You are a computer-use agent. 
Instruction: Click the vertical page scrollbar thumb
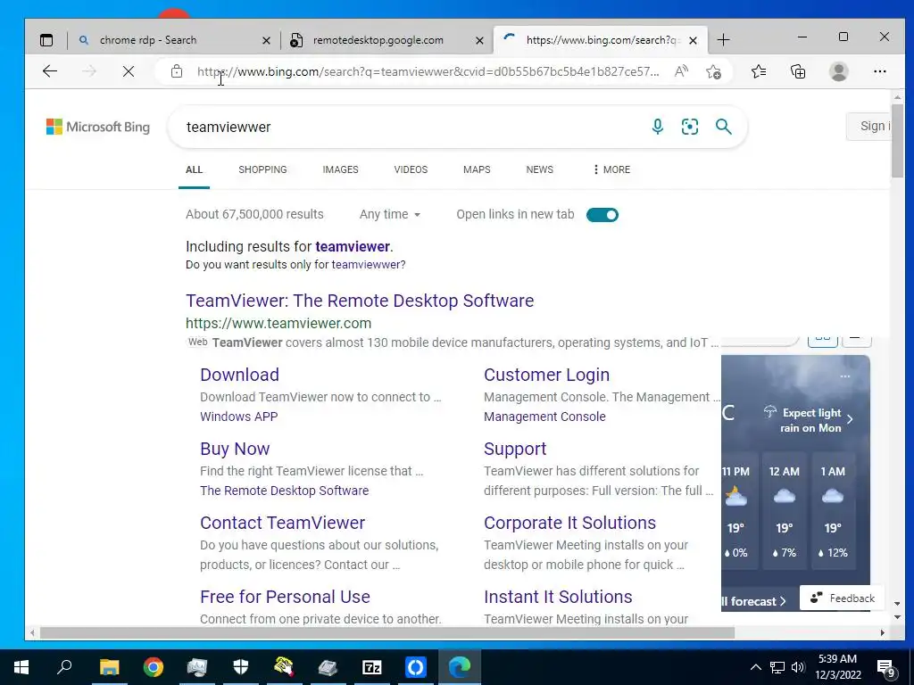coord(897,140)
